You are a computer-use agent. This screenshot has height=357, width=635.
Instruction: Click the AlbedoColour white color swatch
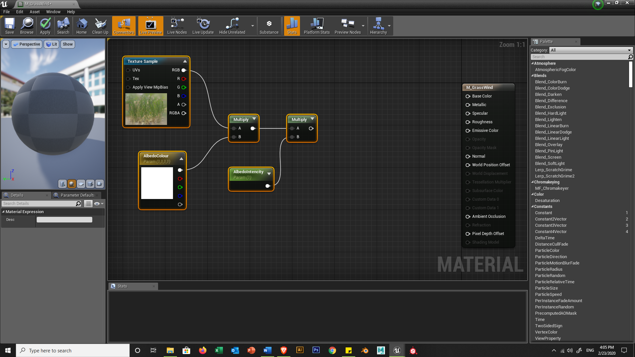pyautogui.click(x=157, y=183)
